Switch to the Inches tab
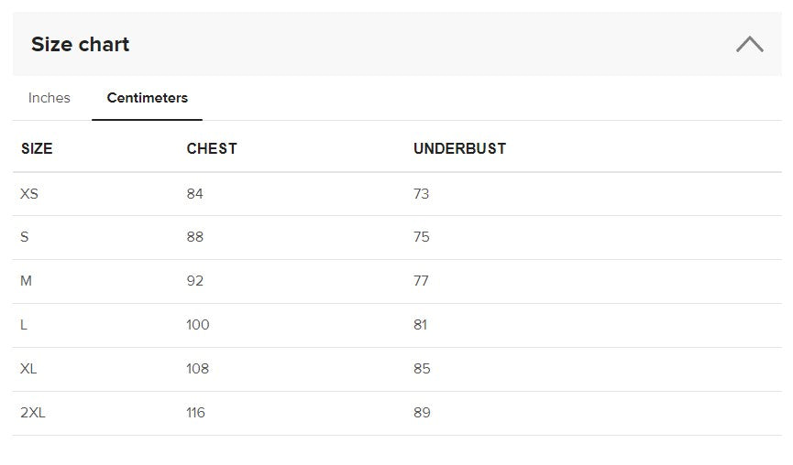 pos(50,98)
